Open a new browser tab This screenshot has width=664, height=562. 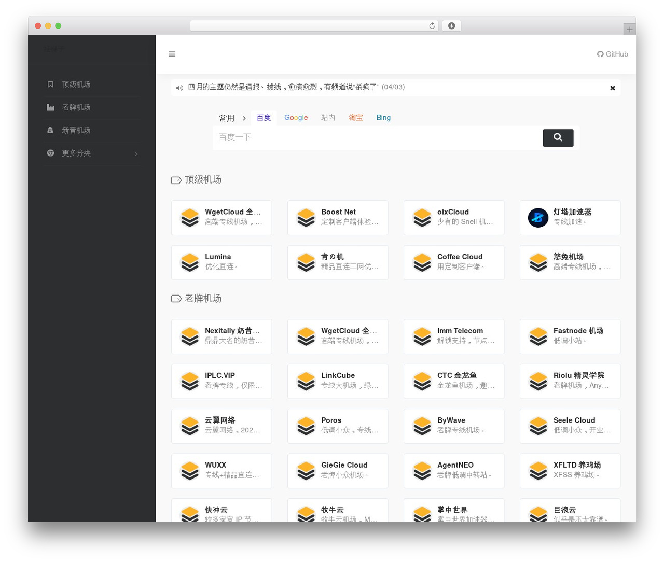[629, 30]
